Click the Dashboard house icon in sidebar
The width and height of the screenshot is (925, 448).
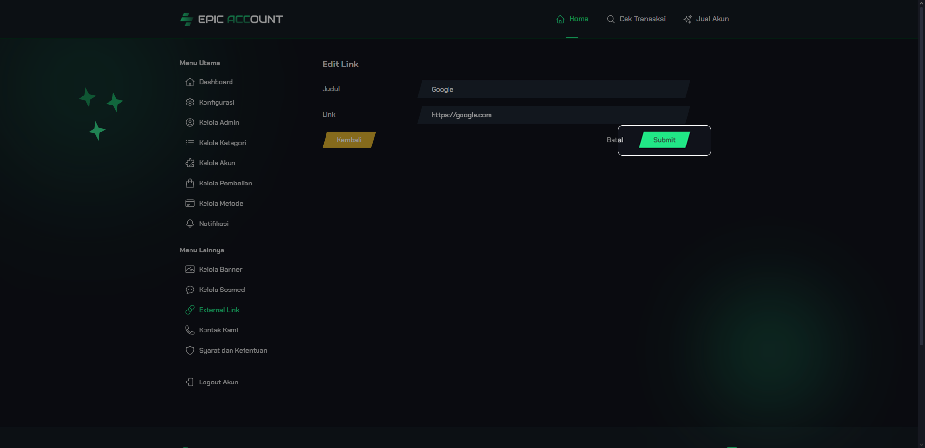pos(190,82)
